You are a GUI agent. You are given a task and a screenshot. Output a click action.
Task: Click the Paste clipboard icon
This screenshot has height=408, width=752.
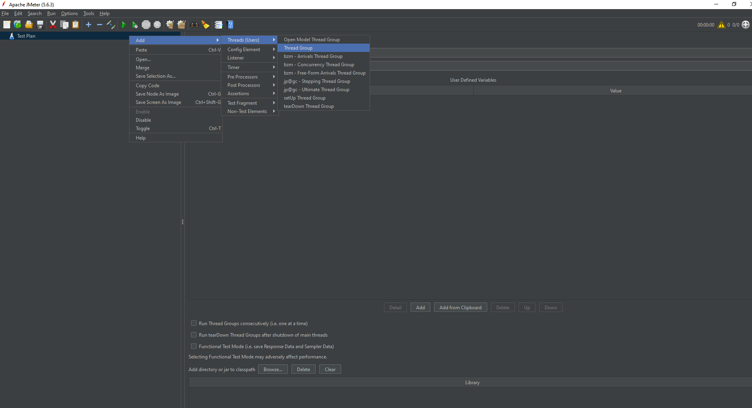(x=75, y=25)
